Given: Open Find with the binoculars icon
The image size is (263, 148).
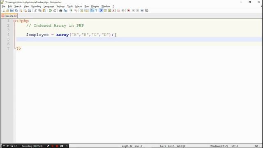Looking at the screenshot, I should pos(60,10).
